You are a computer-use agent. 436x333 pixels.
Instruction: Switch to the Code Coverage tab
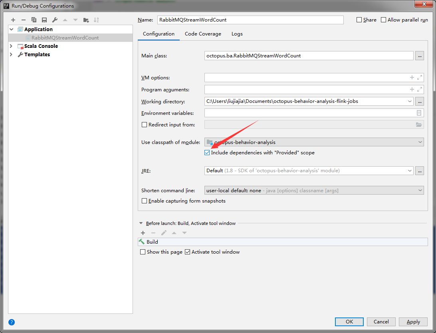click(203, 34)
